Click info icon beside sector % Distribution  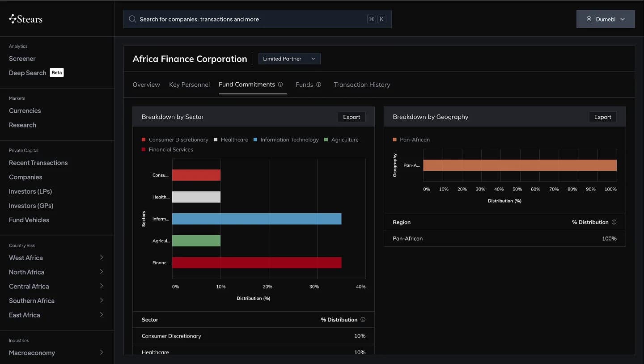(363, 320)
